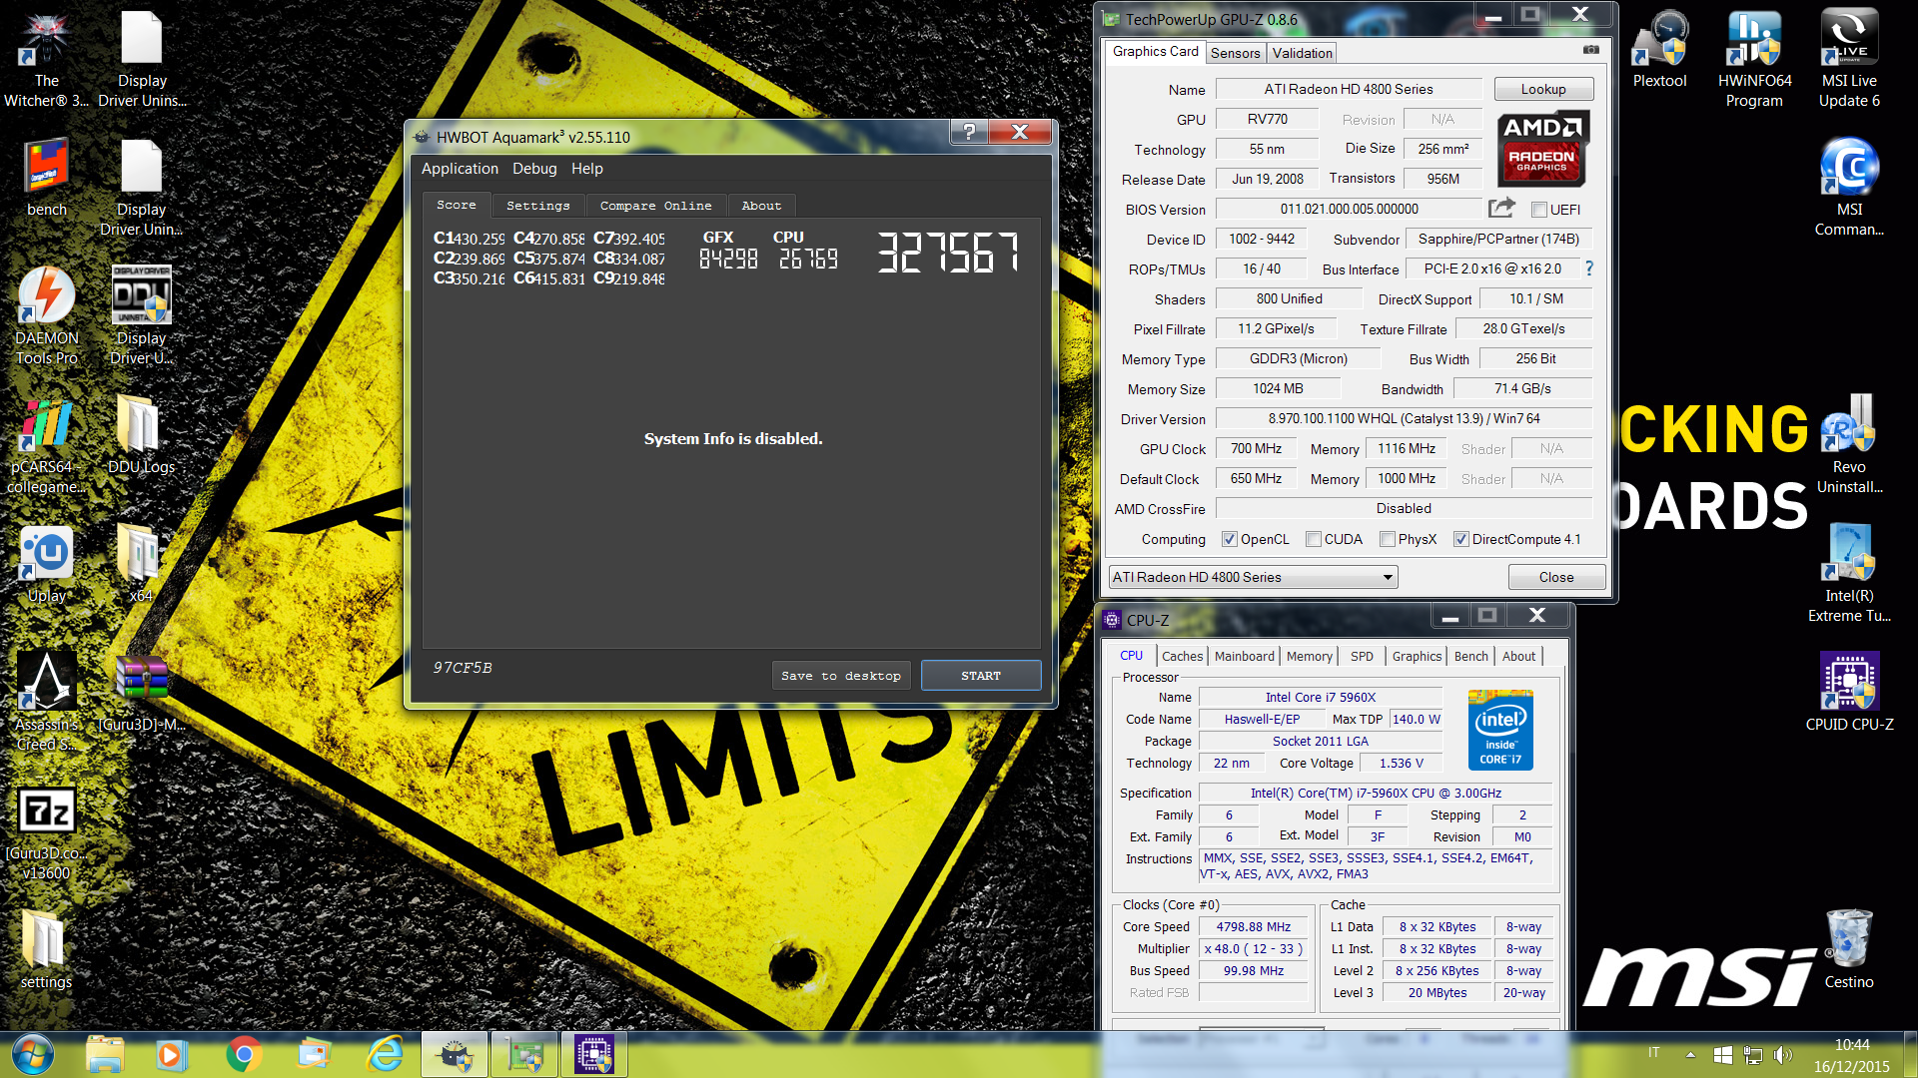Launch Intel Extreme Tuning shortcut
The width and height of the screenshot is (1918, 1078).
[1849, 574]
